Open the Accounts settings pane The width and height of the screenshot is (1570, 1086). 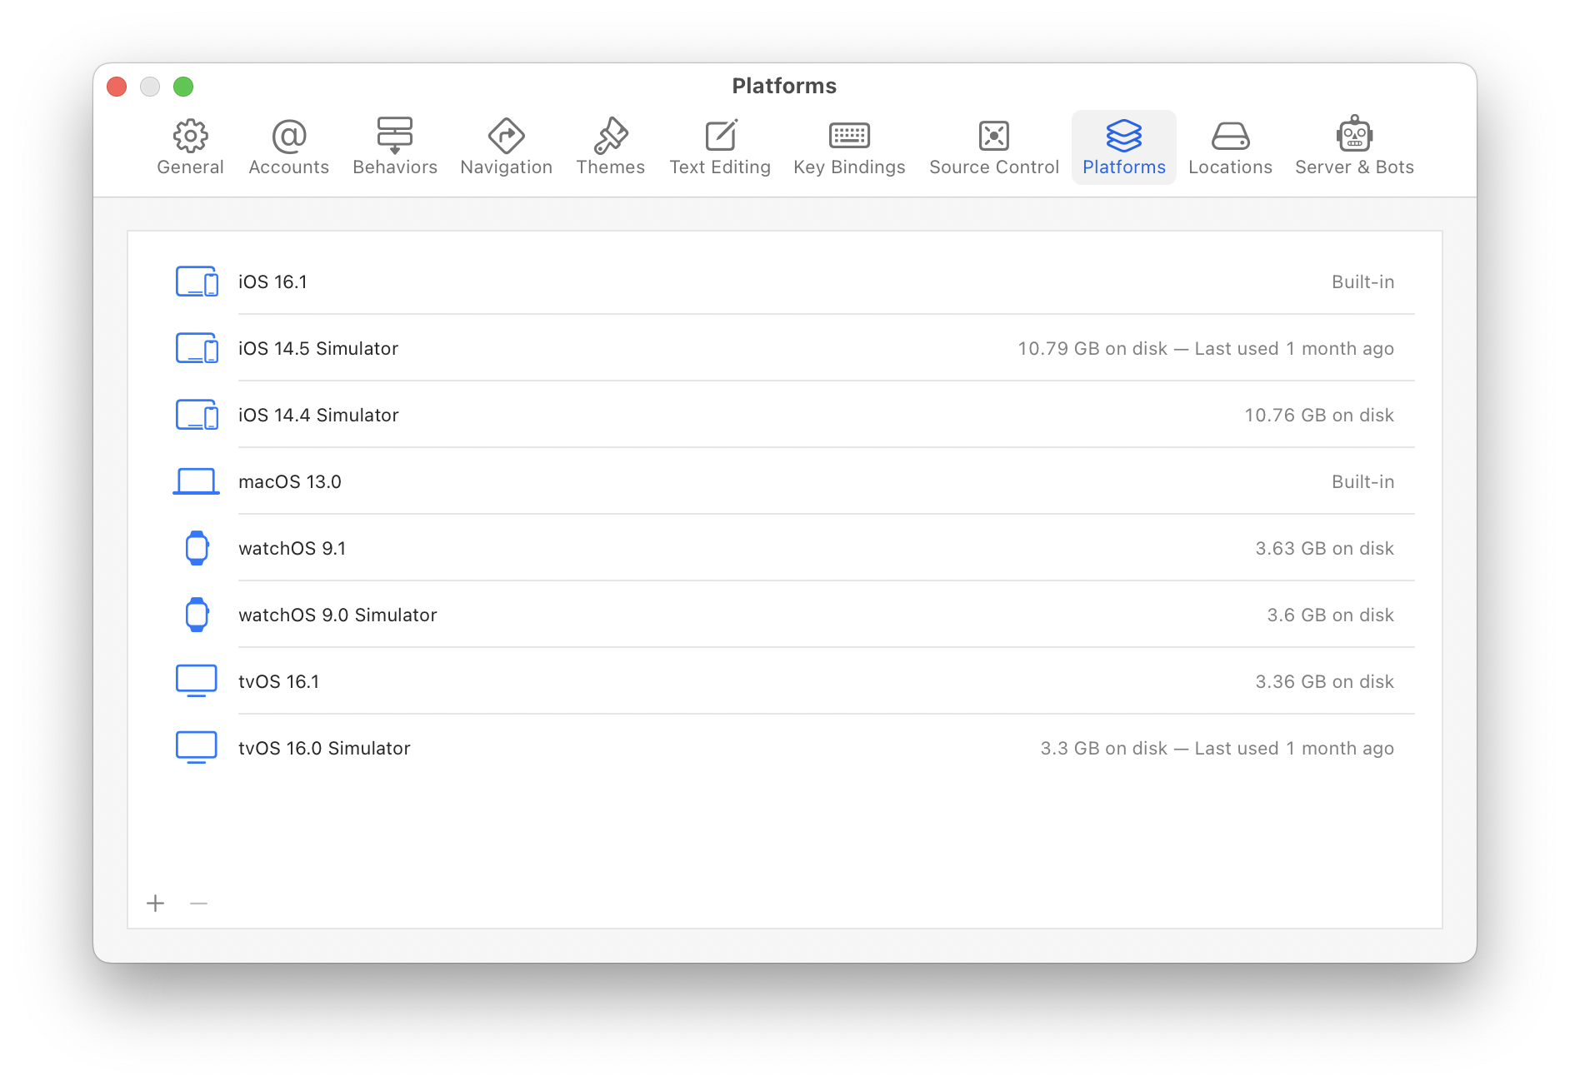tap(287, 147)
